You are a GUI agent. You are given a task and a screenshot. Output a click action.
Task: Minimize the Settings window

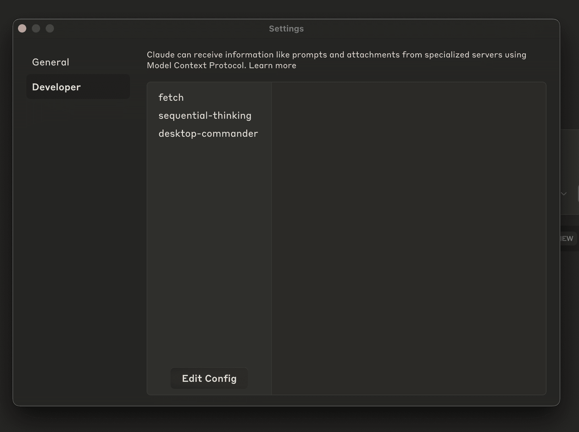(36, 28)
